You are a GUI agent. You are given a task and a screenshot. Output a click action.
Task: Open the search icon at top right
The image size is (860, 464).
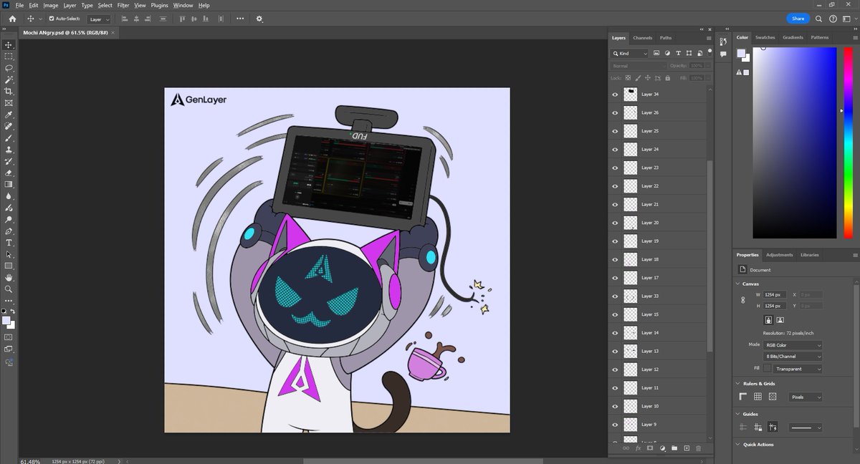819,19
